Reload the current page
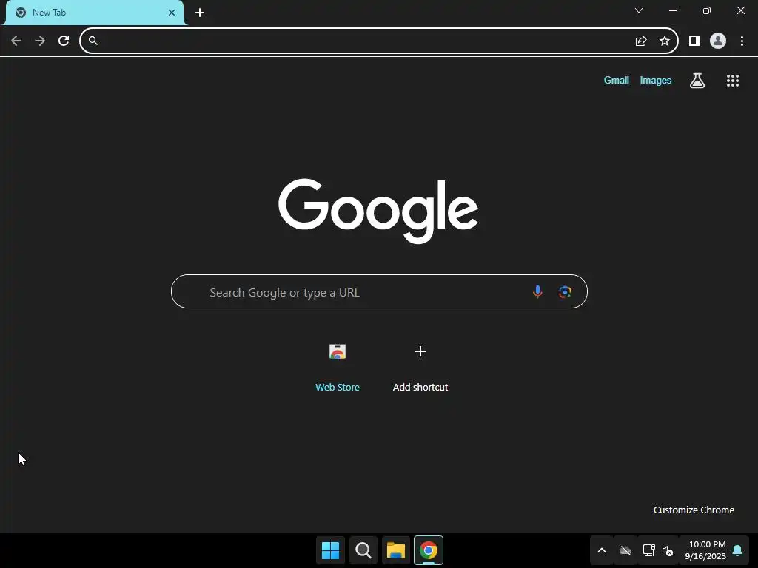758x568 pixels. (x=64, y=41)
